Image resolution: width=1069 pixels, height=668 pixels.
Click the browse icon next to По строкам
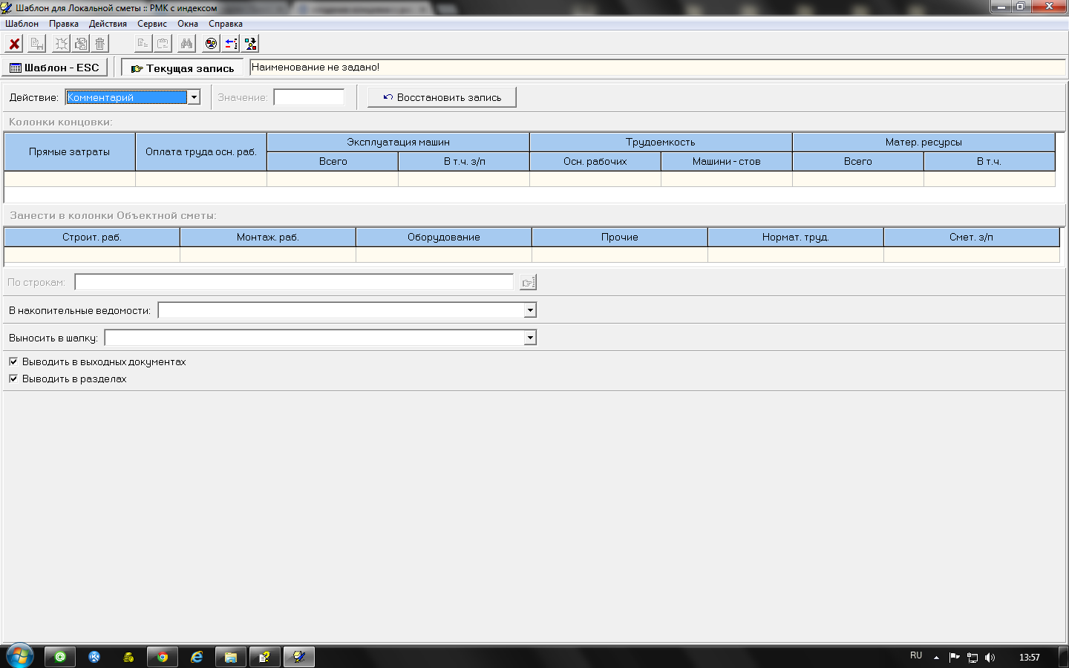coord(528,283)
